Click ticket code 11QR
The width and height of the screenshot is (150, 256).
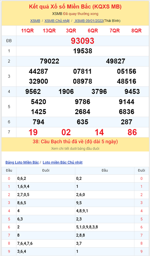(x=27, y=30)
